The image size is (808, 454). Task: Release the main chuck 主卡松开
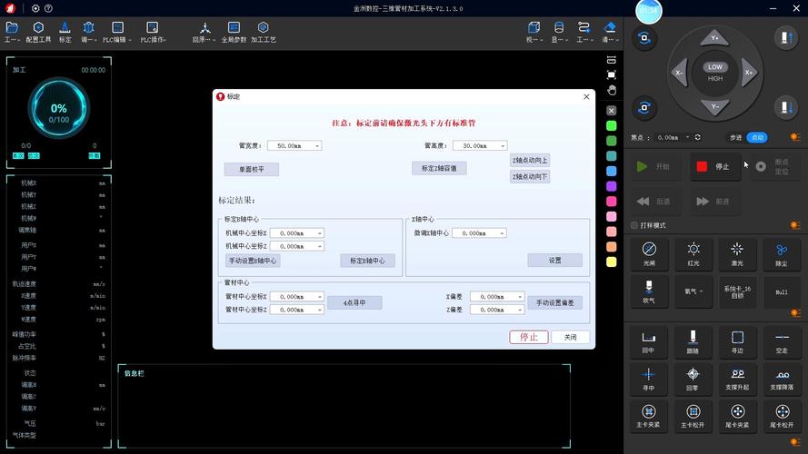pyautogui.click(x=693, y=416)
